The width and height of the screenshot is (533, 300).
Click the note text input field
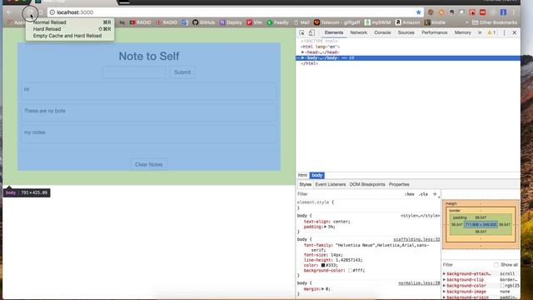point(134,72)
